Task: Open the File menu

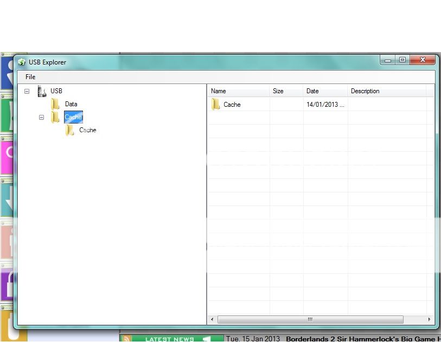Action: (30, 77)
